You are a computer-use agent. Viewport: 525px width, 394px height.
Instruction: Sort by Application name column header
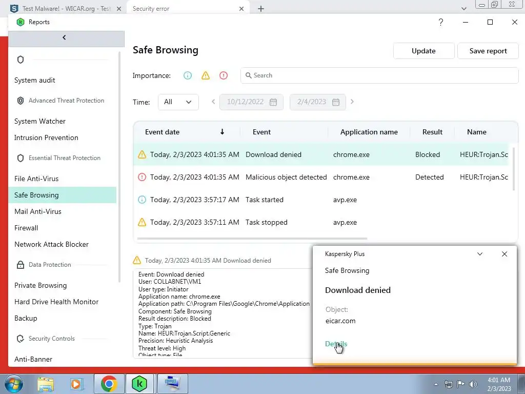click(369, 132)
